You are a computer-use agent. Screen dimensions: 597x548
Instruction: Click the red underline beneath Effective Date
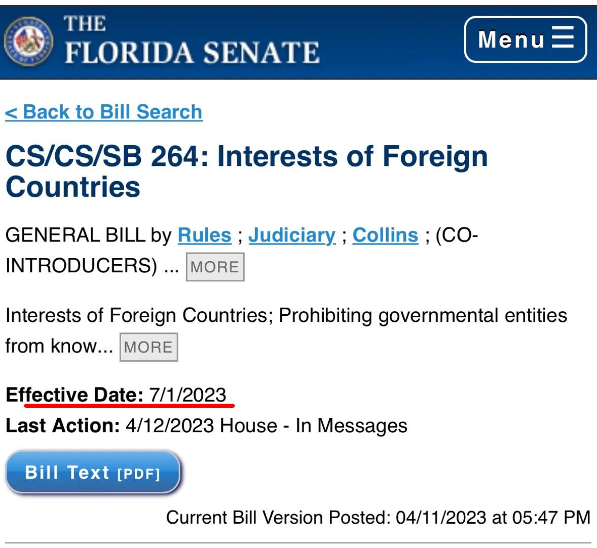click(129, 405)
